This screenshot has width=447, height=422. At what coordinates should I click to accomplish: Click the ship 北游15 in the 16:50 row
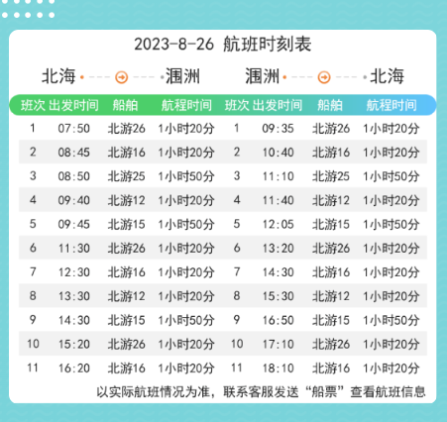[x=331, y=320]
